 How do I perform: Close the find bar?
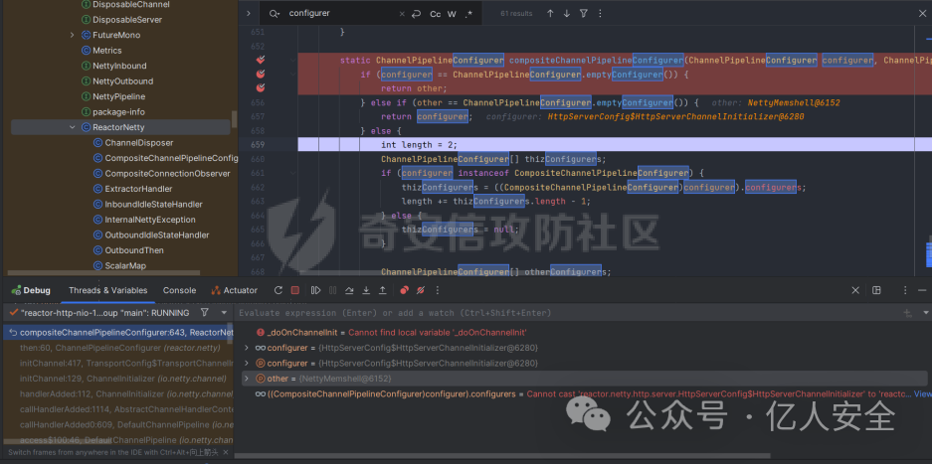pos(922,14)
